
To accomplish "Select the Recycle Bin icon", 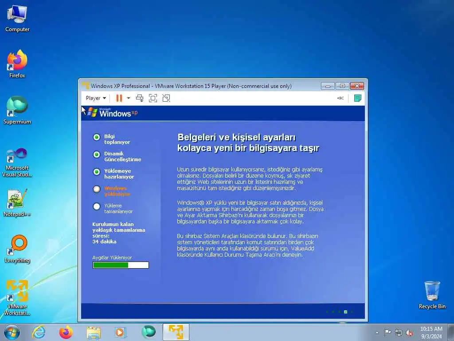I will click(x=432, y=295).
